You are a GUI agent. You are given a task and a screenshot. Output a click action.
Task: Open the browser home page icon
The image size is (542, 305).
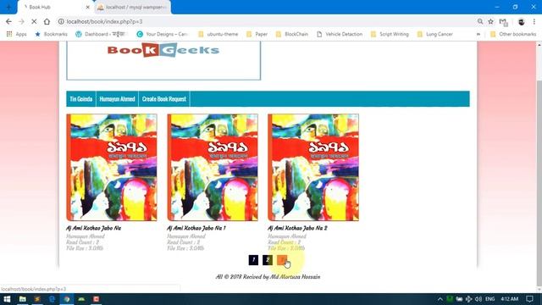click(x=47, y=21)
